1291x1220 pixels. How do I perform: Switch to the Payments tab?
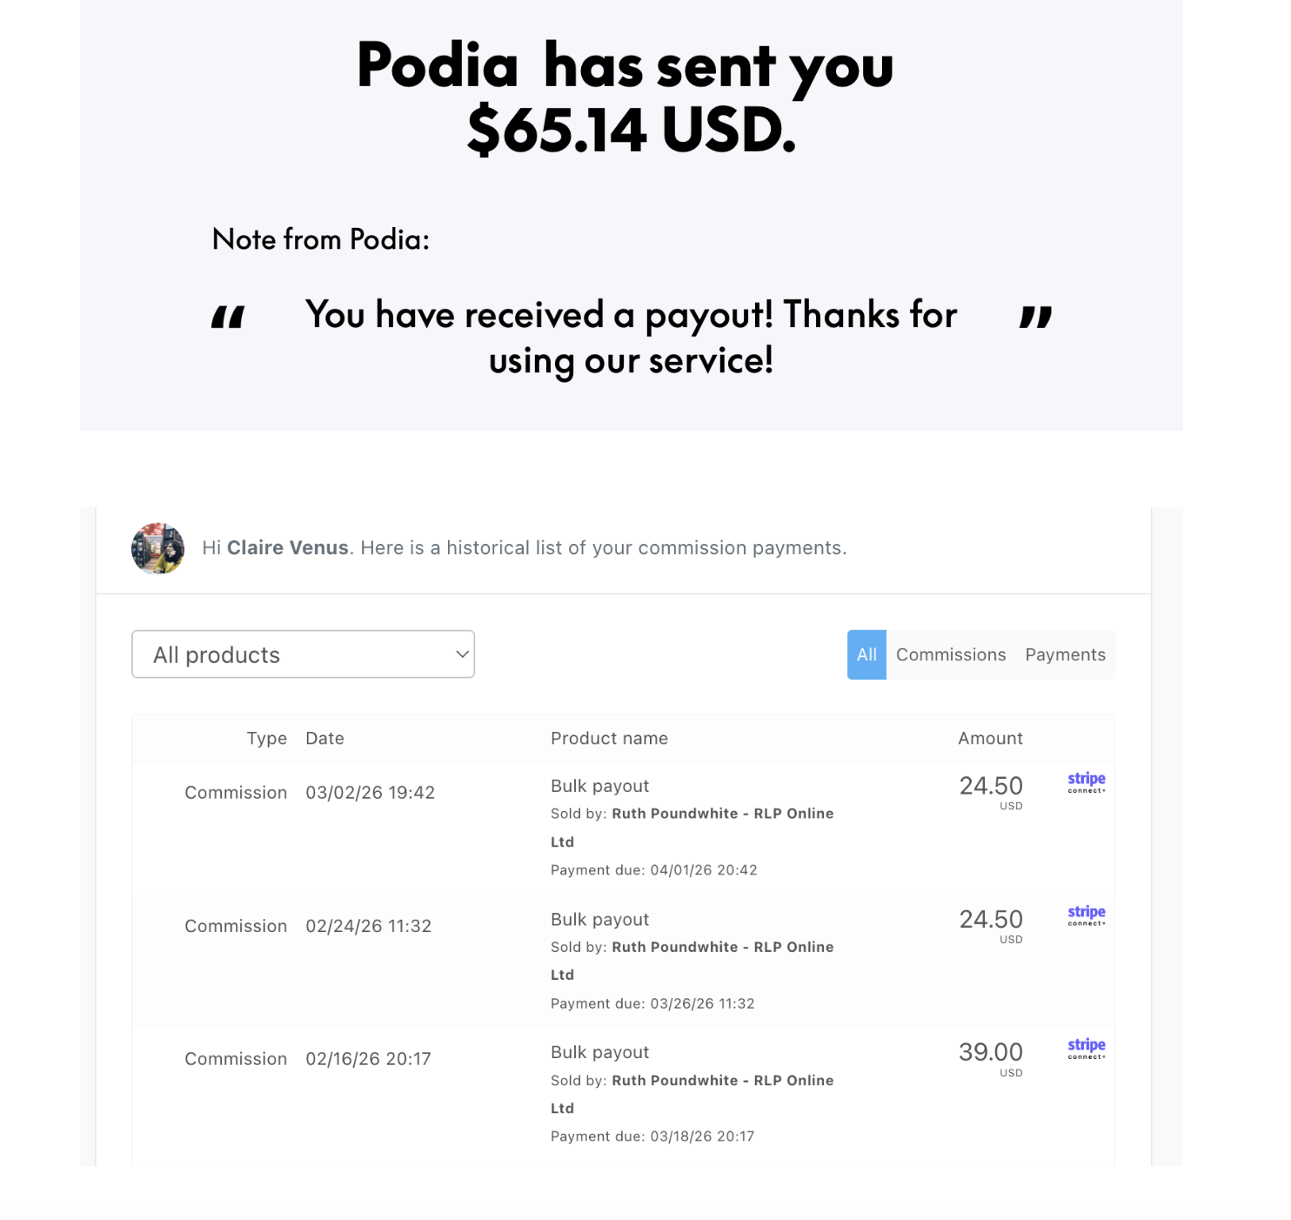pos(1065,654)
